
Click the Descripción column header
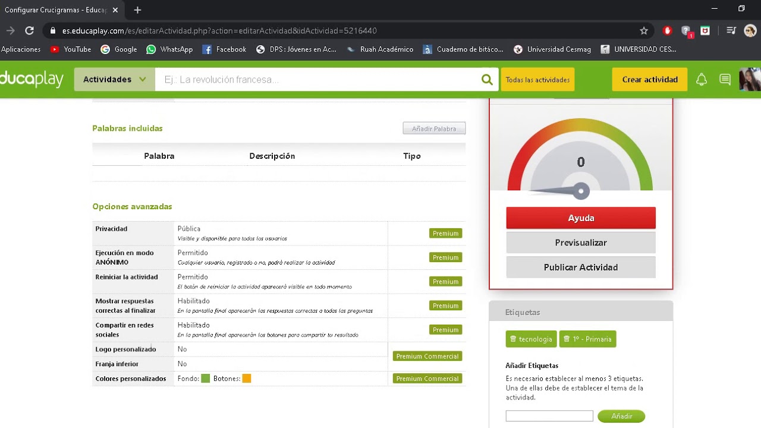coord(272,156)
